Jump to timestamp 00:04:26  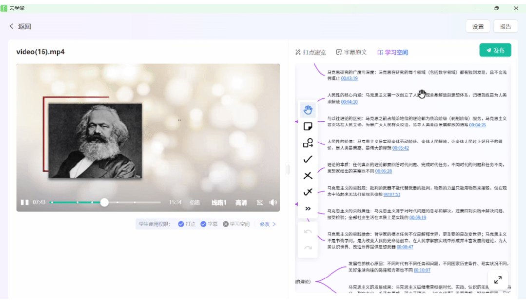(477, 125)
